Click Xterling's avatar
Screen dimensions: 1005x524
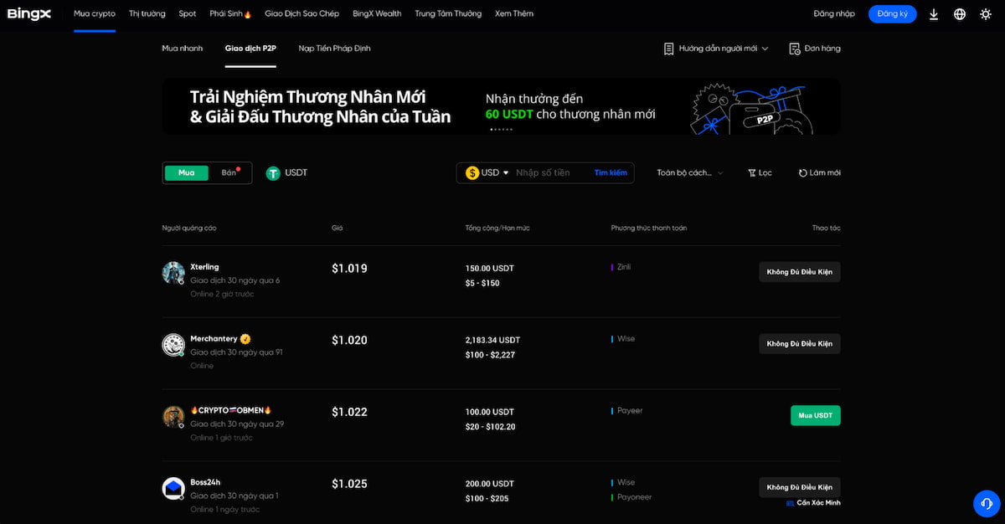point(173,273)
